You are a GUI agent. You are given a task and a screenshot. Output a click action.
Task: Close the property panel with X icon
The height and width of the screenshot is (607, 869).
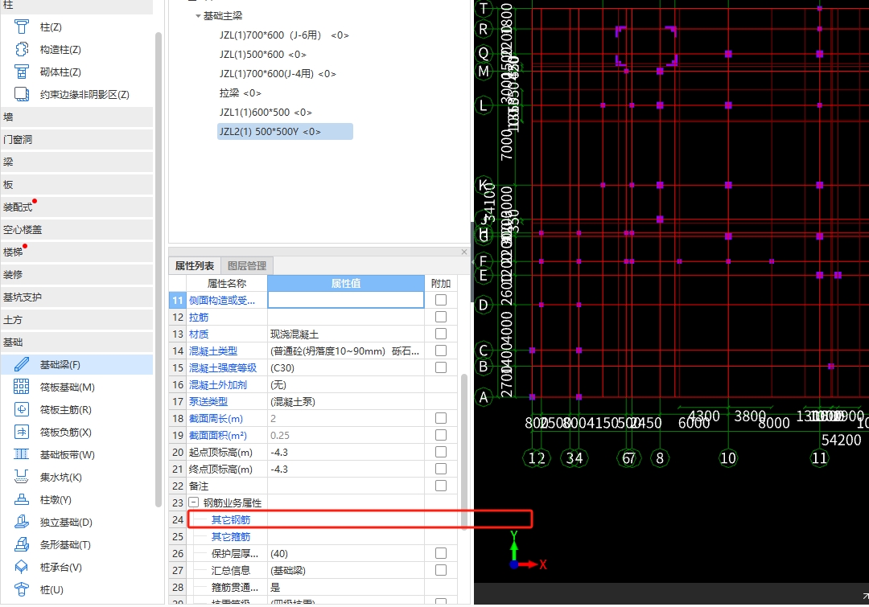[x=464, y=252]
